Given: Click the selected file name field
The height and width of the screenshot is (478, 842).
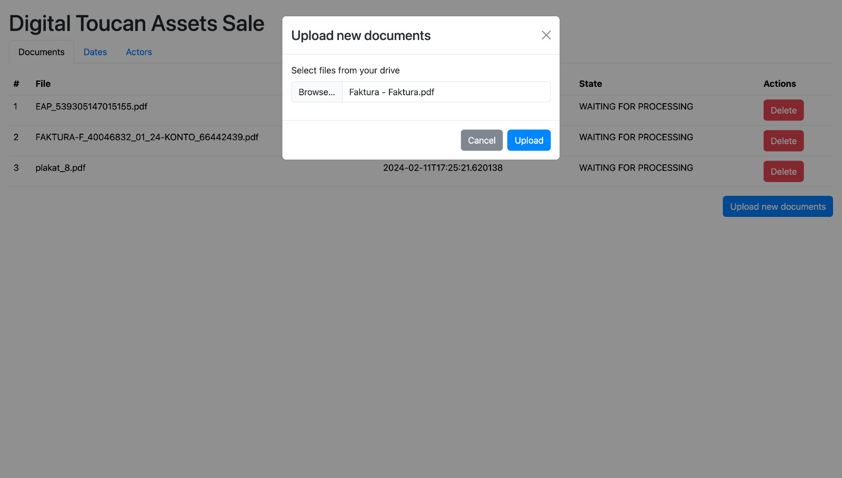Looking at the screenshot, I should tap(446, 92).
